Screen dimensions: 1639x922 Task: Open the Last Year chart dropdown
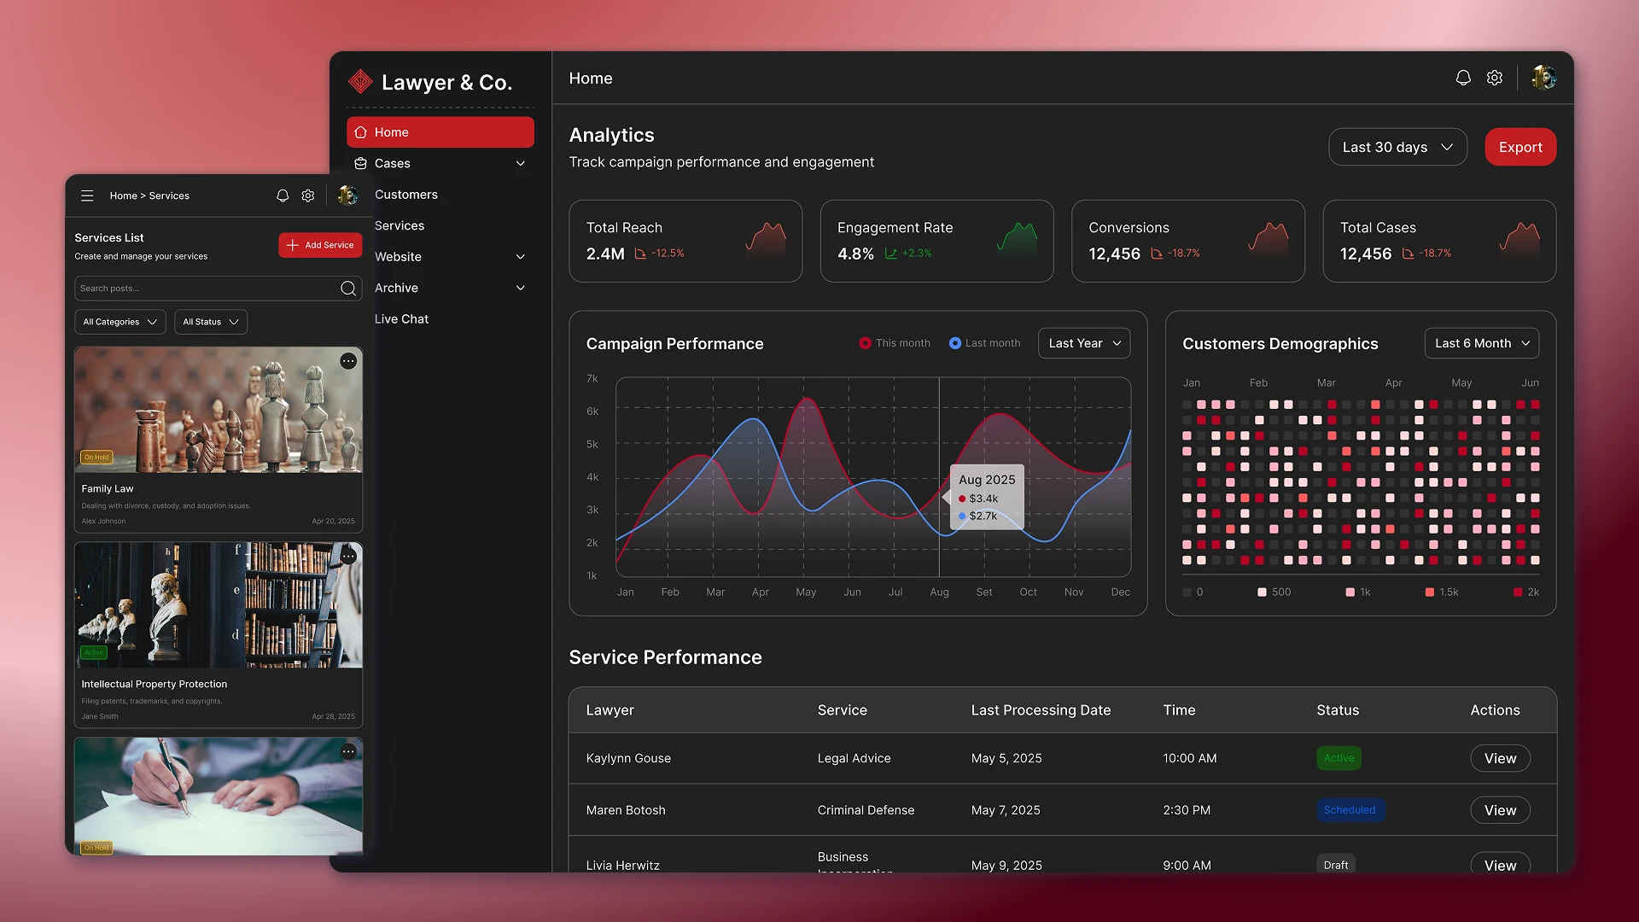click(x=1084, y=343)
